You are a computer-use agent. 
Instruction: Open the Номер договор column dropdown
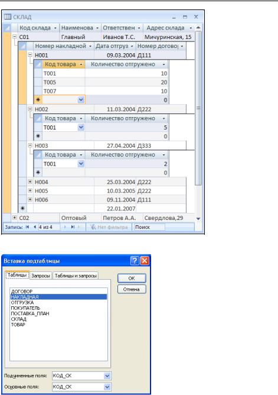pyautogui.click(x=182, y=46)
